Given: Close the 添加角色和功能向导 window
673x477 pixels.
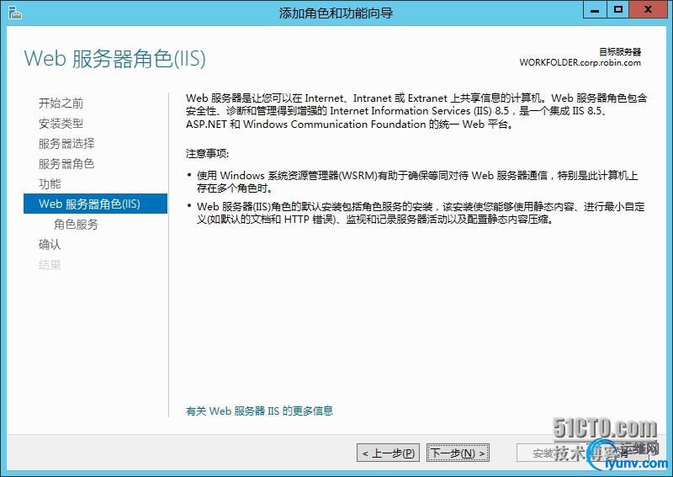Looking at the screenshot, I should pyautogui.click(x=649, y=10).
